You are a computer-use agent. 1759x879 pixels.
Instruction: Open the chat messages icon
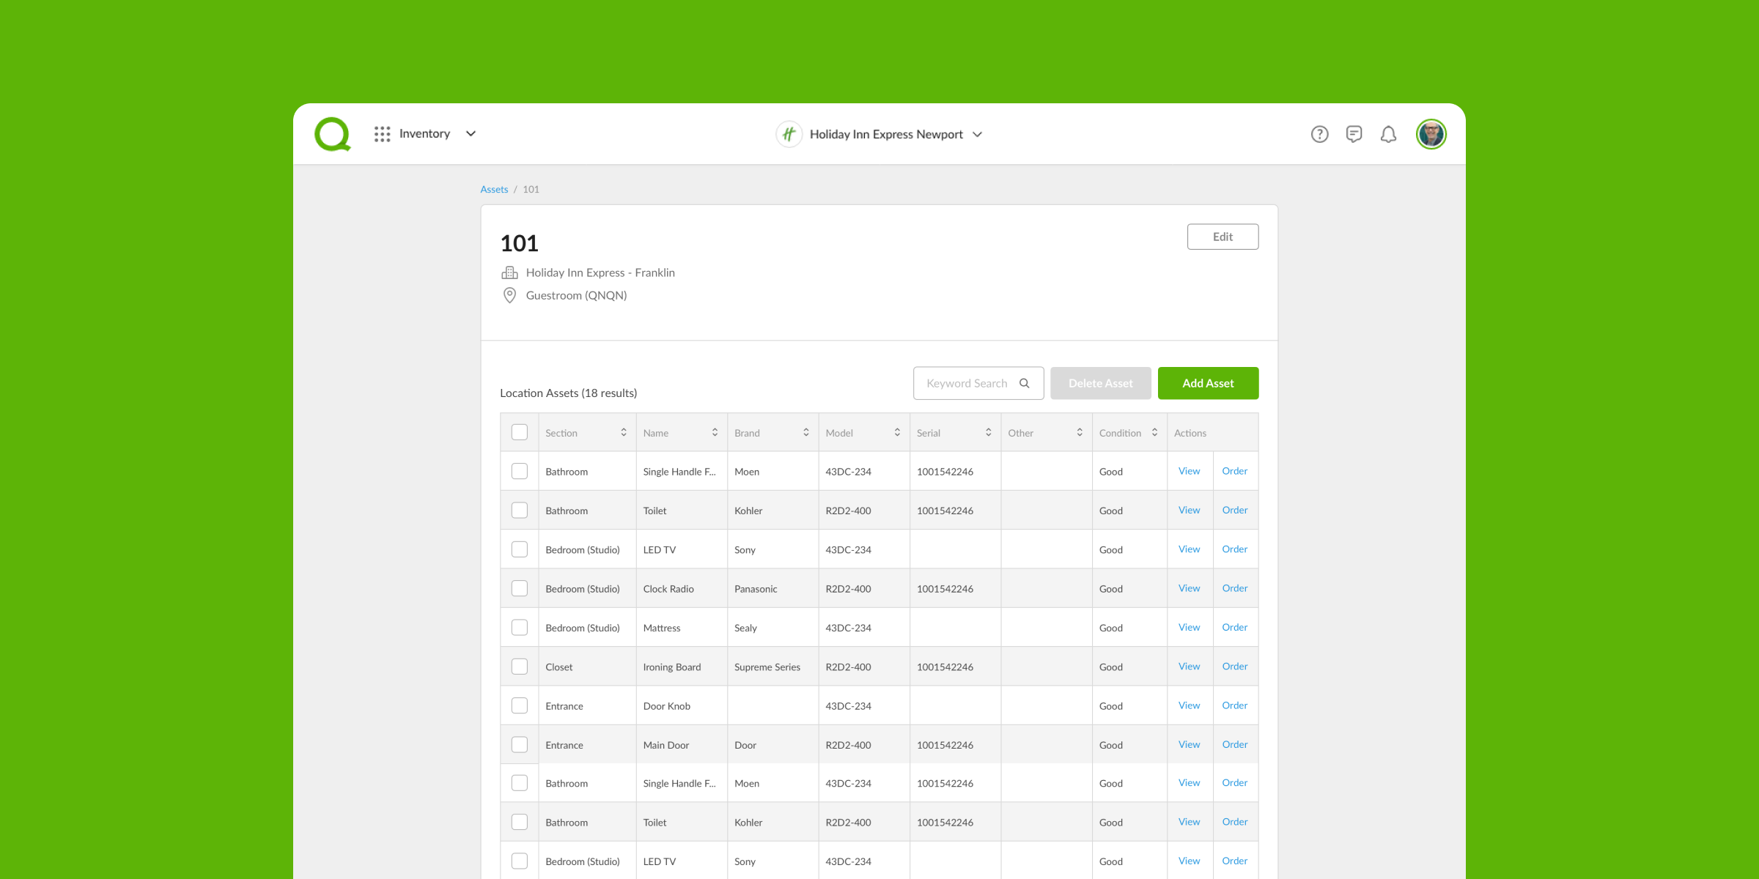pos(1354,134)
